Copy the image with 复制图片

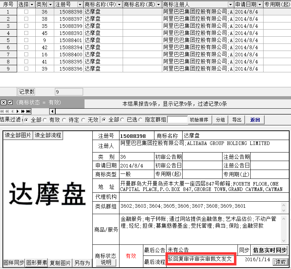(x=60, y=263)
